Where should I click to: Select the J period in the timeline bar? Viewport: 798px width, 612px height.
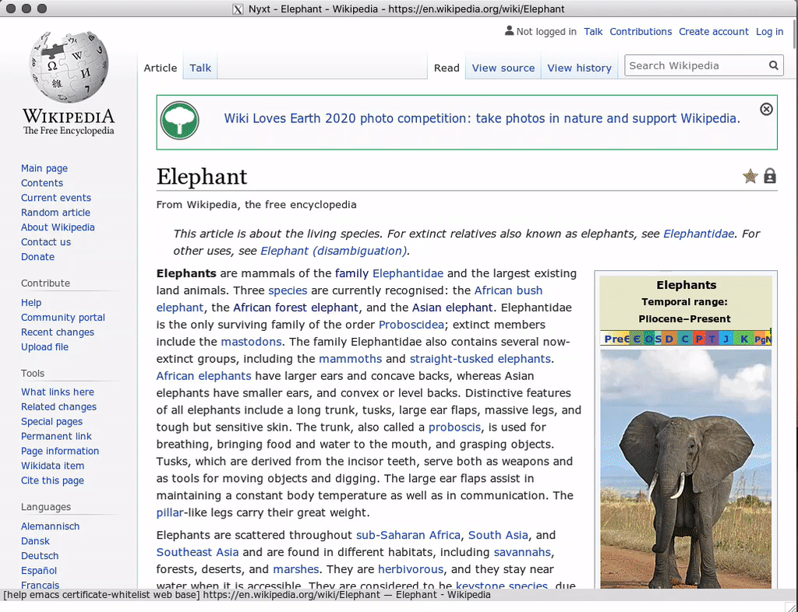click(x=726, y=339)
